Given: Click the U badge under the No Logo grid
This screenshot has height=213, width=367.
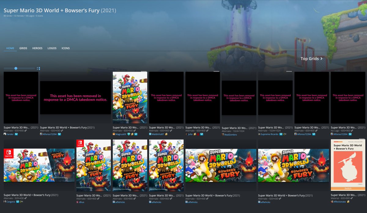Looking at the screenshot, I should (350, 134).
